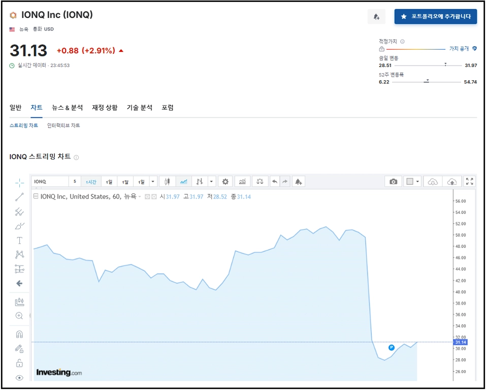Click the 31.14 current price label

point(460,342)
